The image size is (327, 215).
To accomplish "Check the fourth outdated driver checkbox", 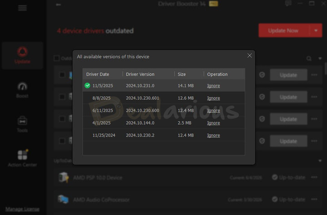I will [x=62, y=141].
